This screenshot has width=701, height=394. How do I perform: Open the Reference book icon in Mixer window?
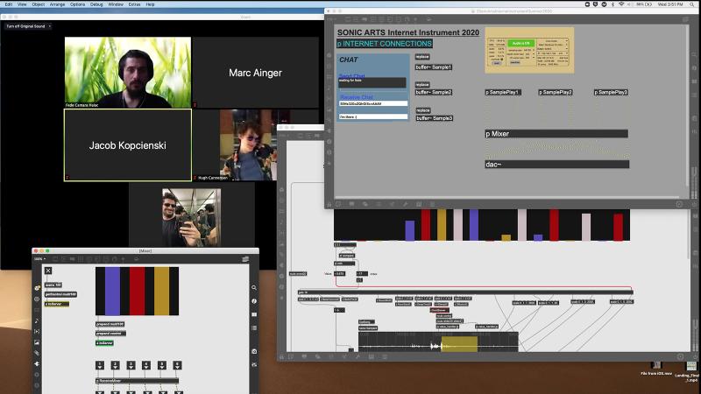pos(254,314)
